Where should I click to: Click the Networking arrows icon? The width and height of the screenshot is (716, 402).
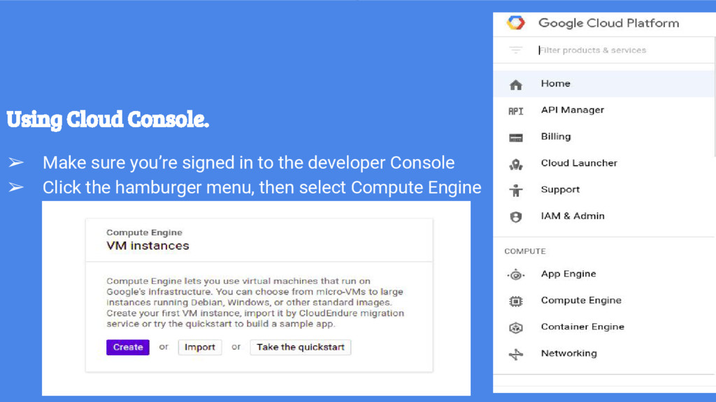[x=515, y=354]
